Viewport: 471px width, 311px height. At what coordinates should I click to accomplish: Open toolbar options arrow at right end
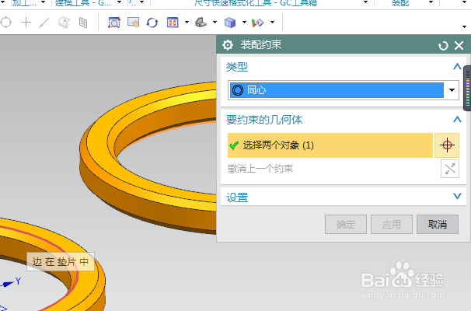[x=464, y=26]
